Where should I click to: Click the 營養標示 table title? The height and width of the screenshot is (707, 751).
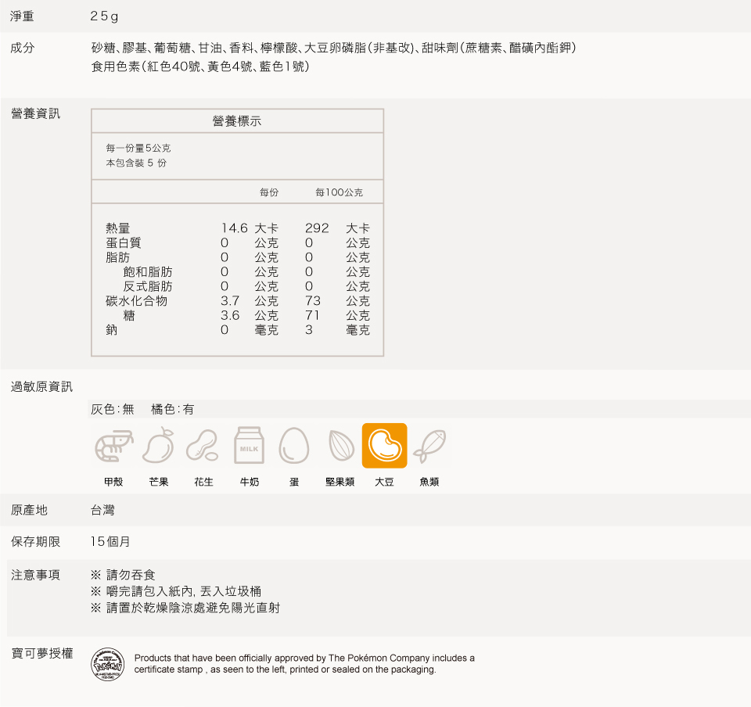[237, 121]
